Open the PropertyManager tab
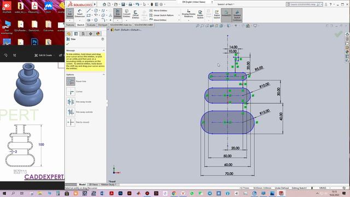The width and height of the screenshot is (350, 197). tap(76, 34)
